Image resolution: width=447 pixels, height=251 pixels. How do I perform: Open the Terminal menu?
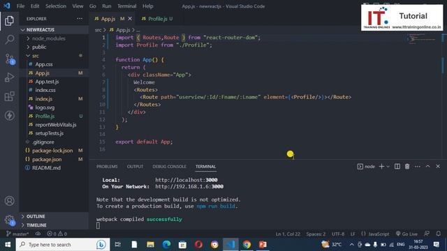click(127, 6)
